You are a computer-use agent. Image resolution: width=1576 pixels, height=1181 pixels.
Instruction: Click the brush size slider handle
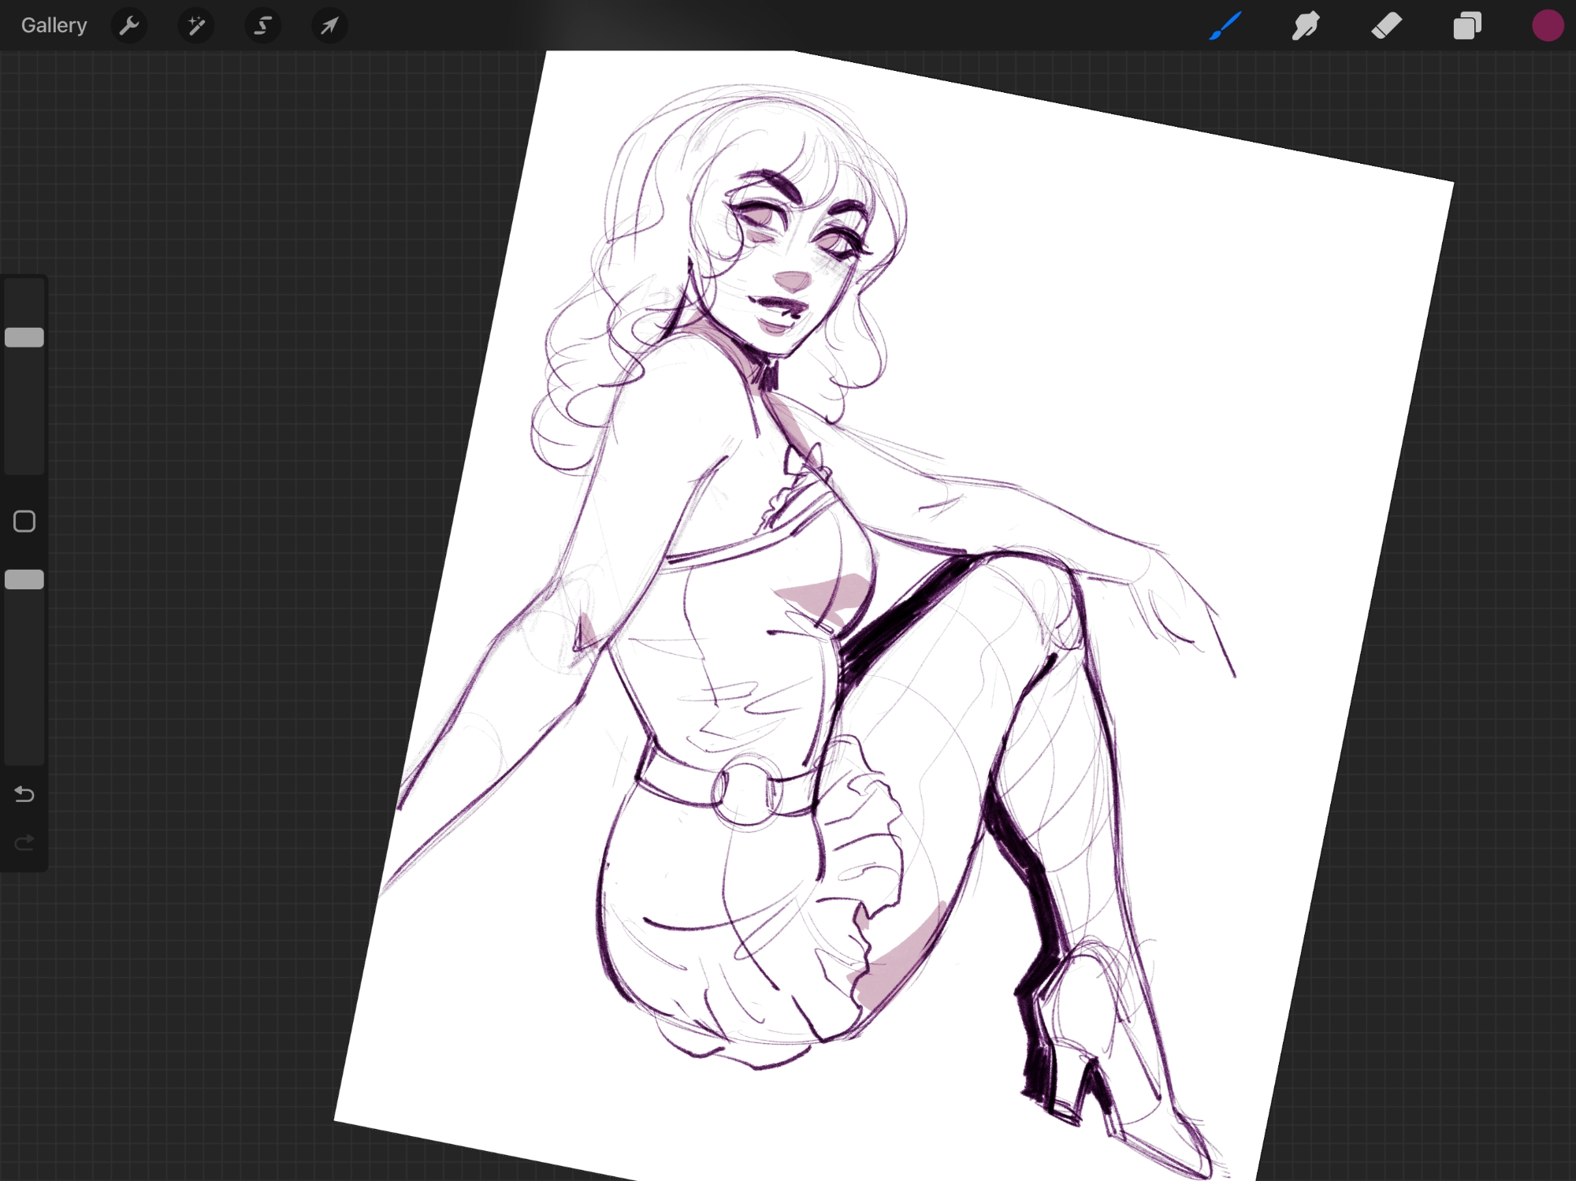pyautogui.click(x=24, y=337)
